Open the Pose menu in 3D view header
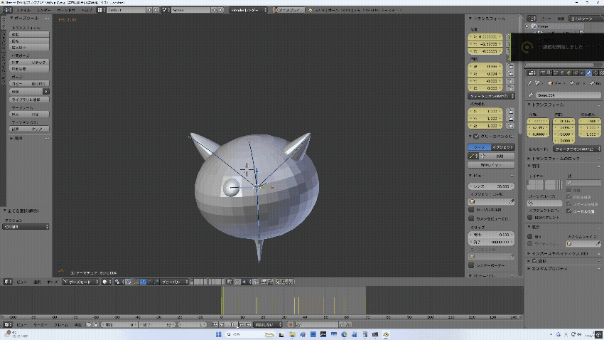 (x=52, y=282)
